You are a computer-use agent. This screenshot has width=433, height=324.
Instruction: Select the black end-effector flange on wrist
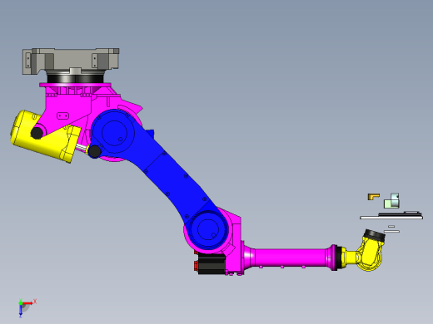pyautogui.click(x=375, y=235)
